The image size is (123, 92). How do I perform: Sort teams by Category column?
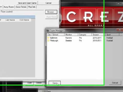85,34
